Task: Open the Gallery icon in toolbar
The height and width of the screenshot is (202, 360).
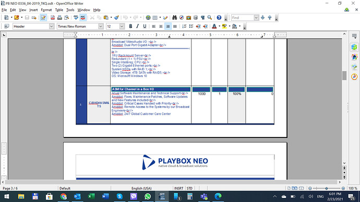Action: 188,18
